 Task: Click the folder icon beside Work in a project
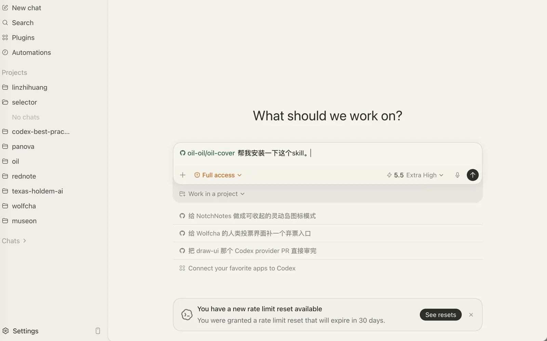pyautogui.click(x=182, y=194)
